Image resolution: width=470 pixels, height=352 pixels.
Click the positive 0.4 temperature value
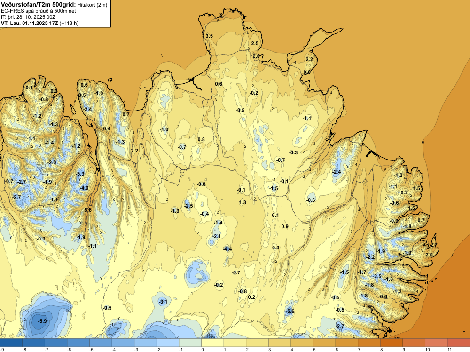point(107,129)
